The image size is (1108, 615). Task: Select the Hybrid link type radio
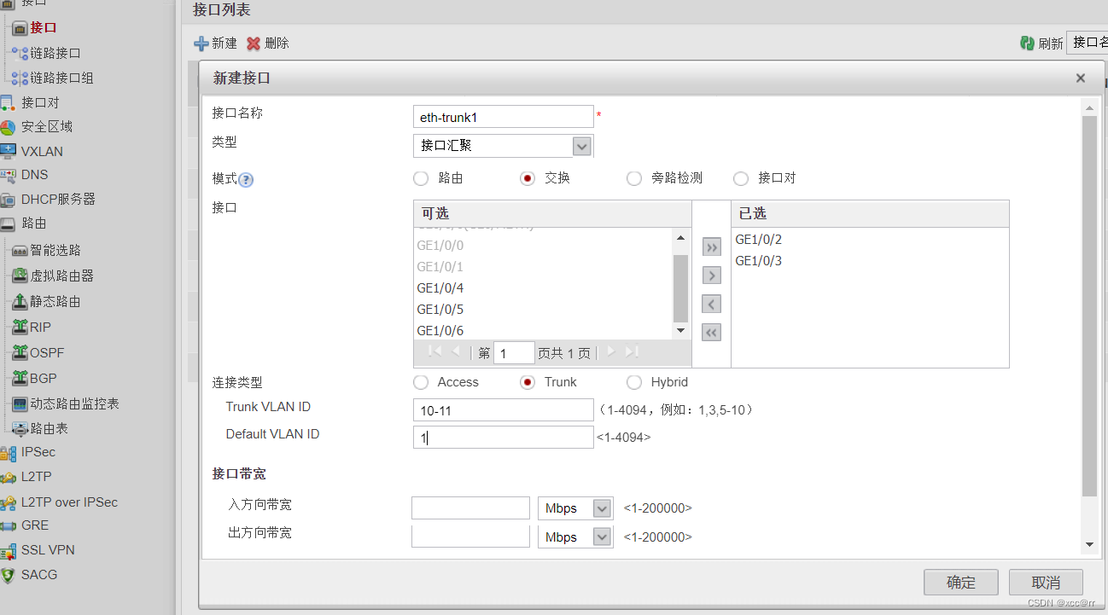coord(633,382)
